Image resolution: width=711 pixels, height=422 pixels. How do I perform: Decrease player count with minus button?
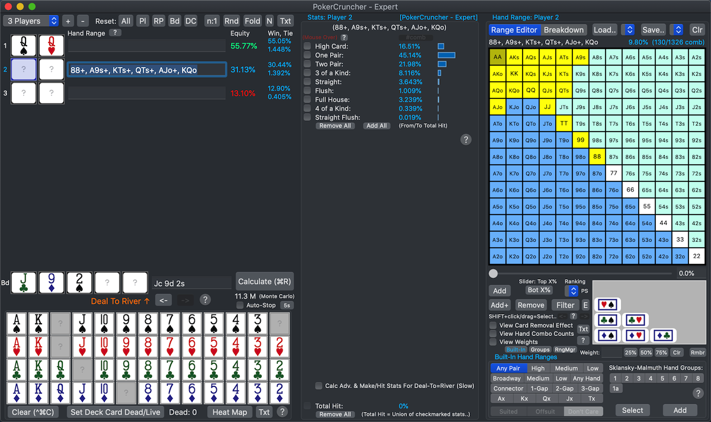click(83, 21)
